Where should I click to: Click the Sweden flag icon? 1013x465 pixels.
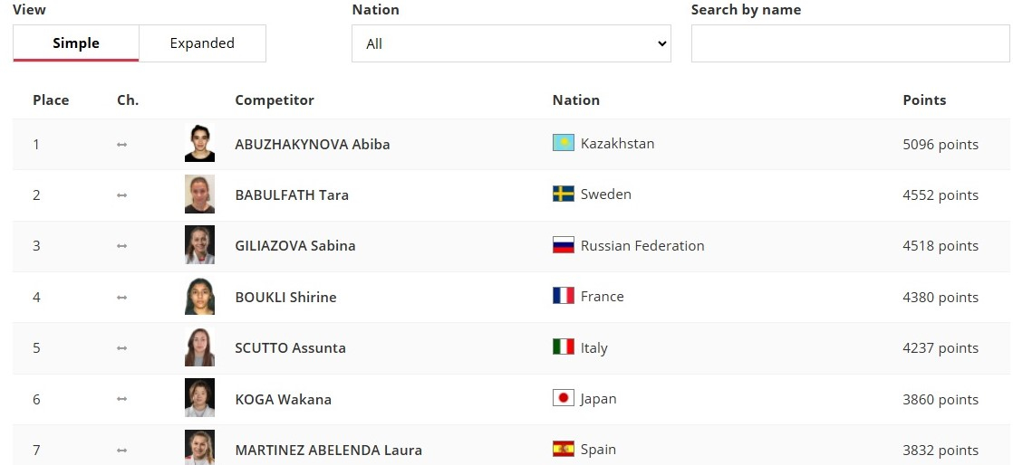tap(563, 194)
